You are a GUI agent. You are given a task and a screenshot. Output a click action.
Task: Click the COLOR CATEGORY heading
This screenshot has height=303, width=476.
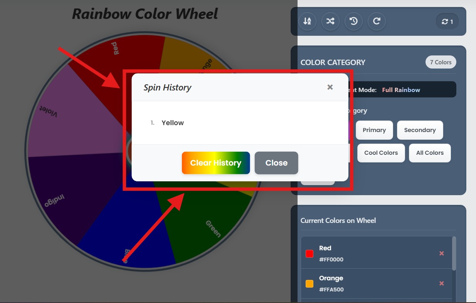[333, 62]
